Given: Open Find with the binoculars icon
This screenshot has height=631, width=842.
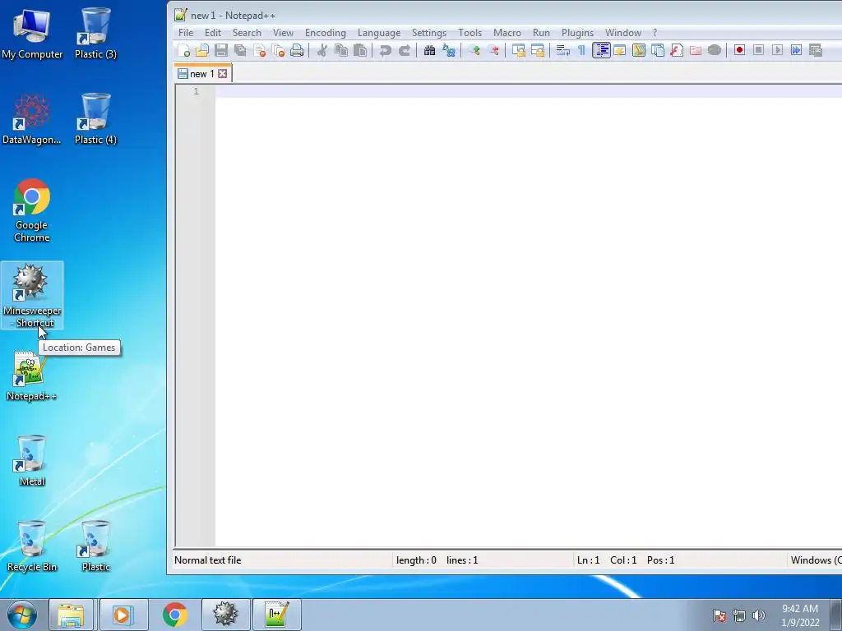Looking at the screenshot, I should coord(429,50).
